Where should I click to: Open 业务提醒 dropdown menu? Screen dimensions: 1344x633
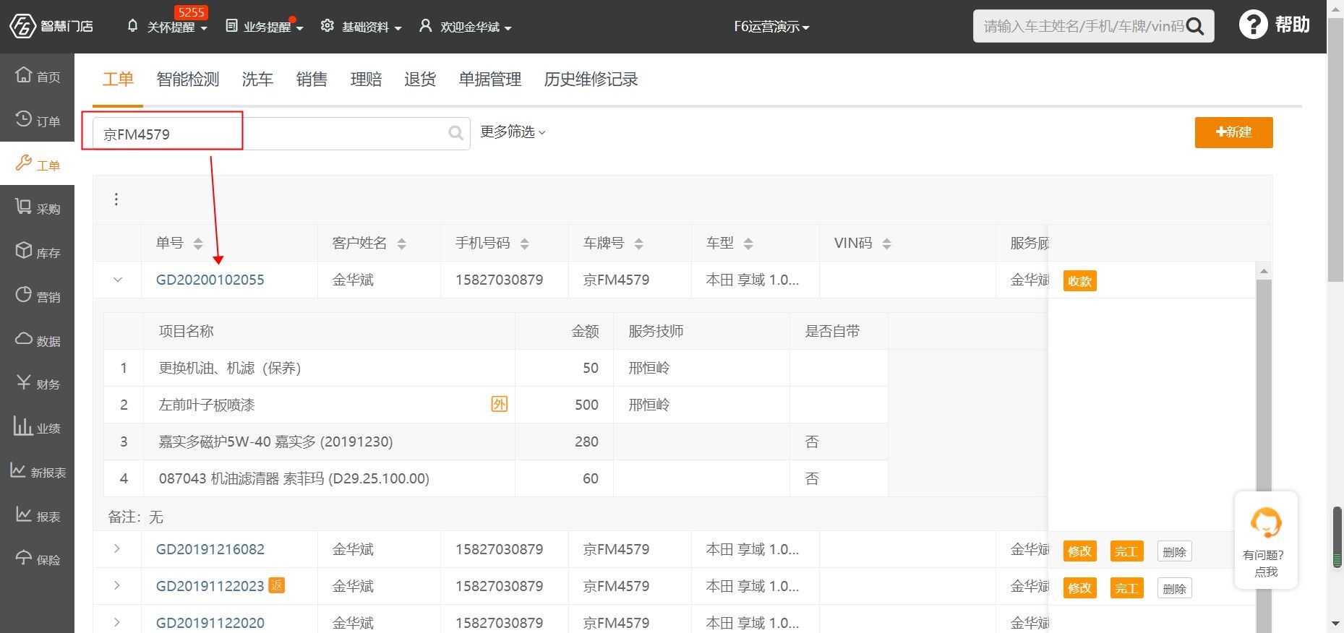click(265, 27)
